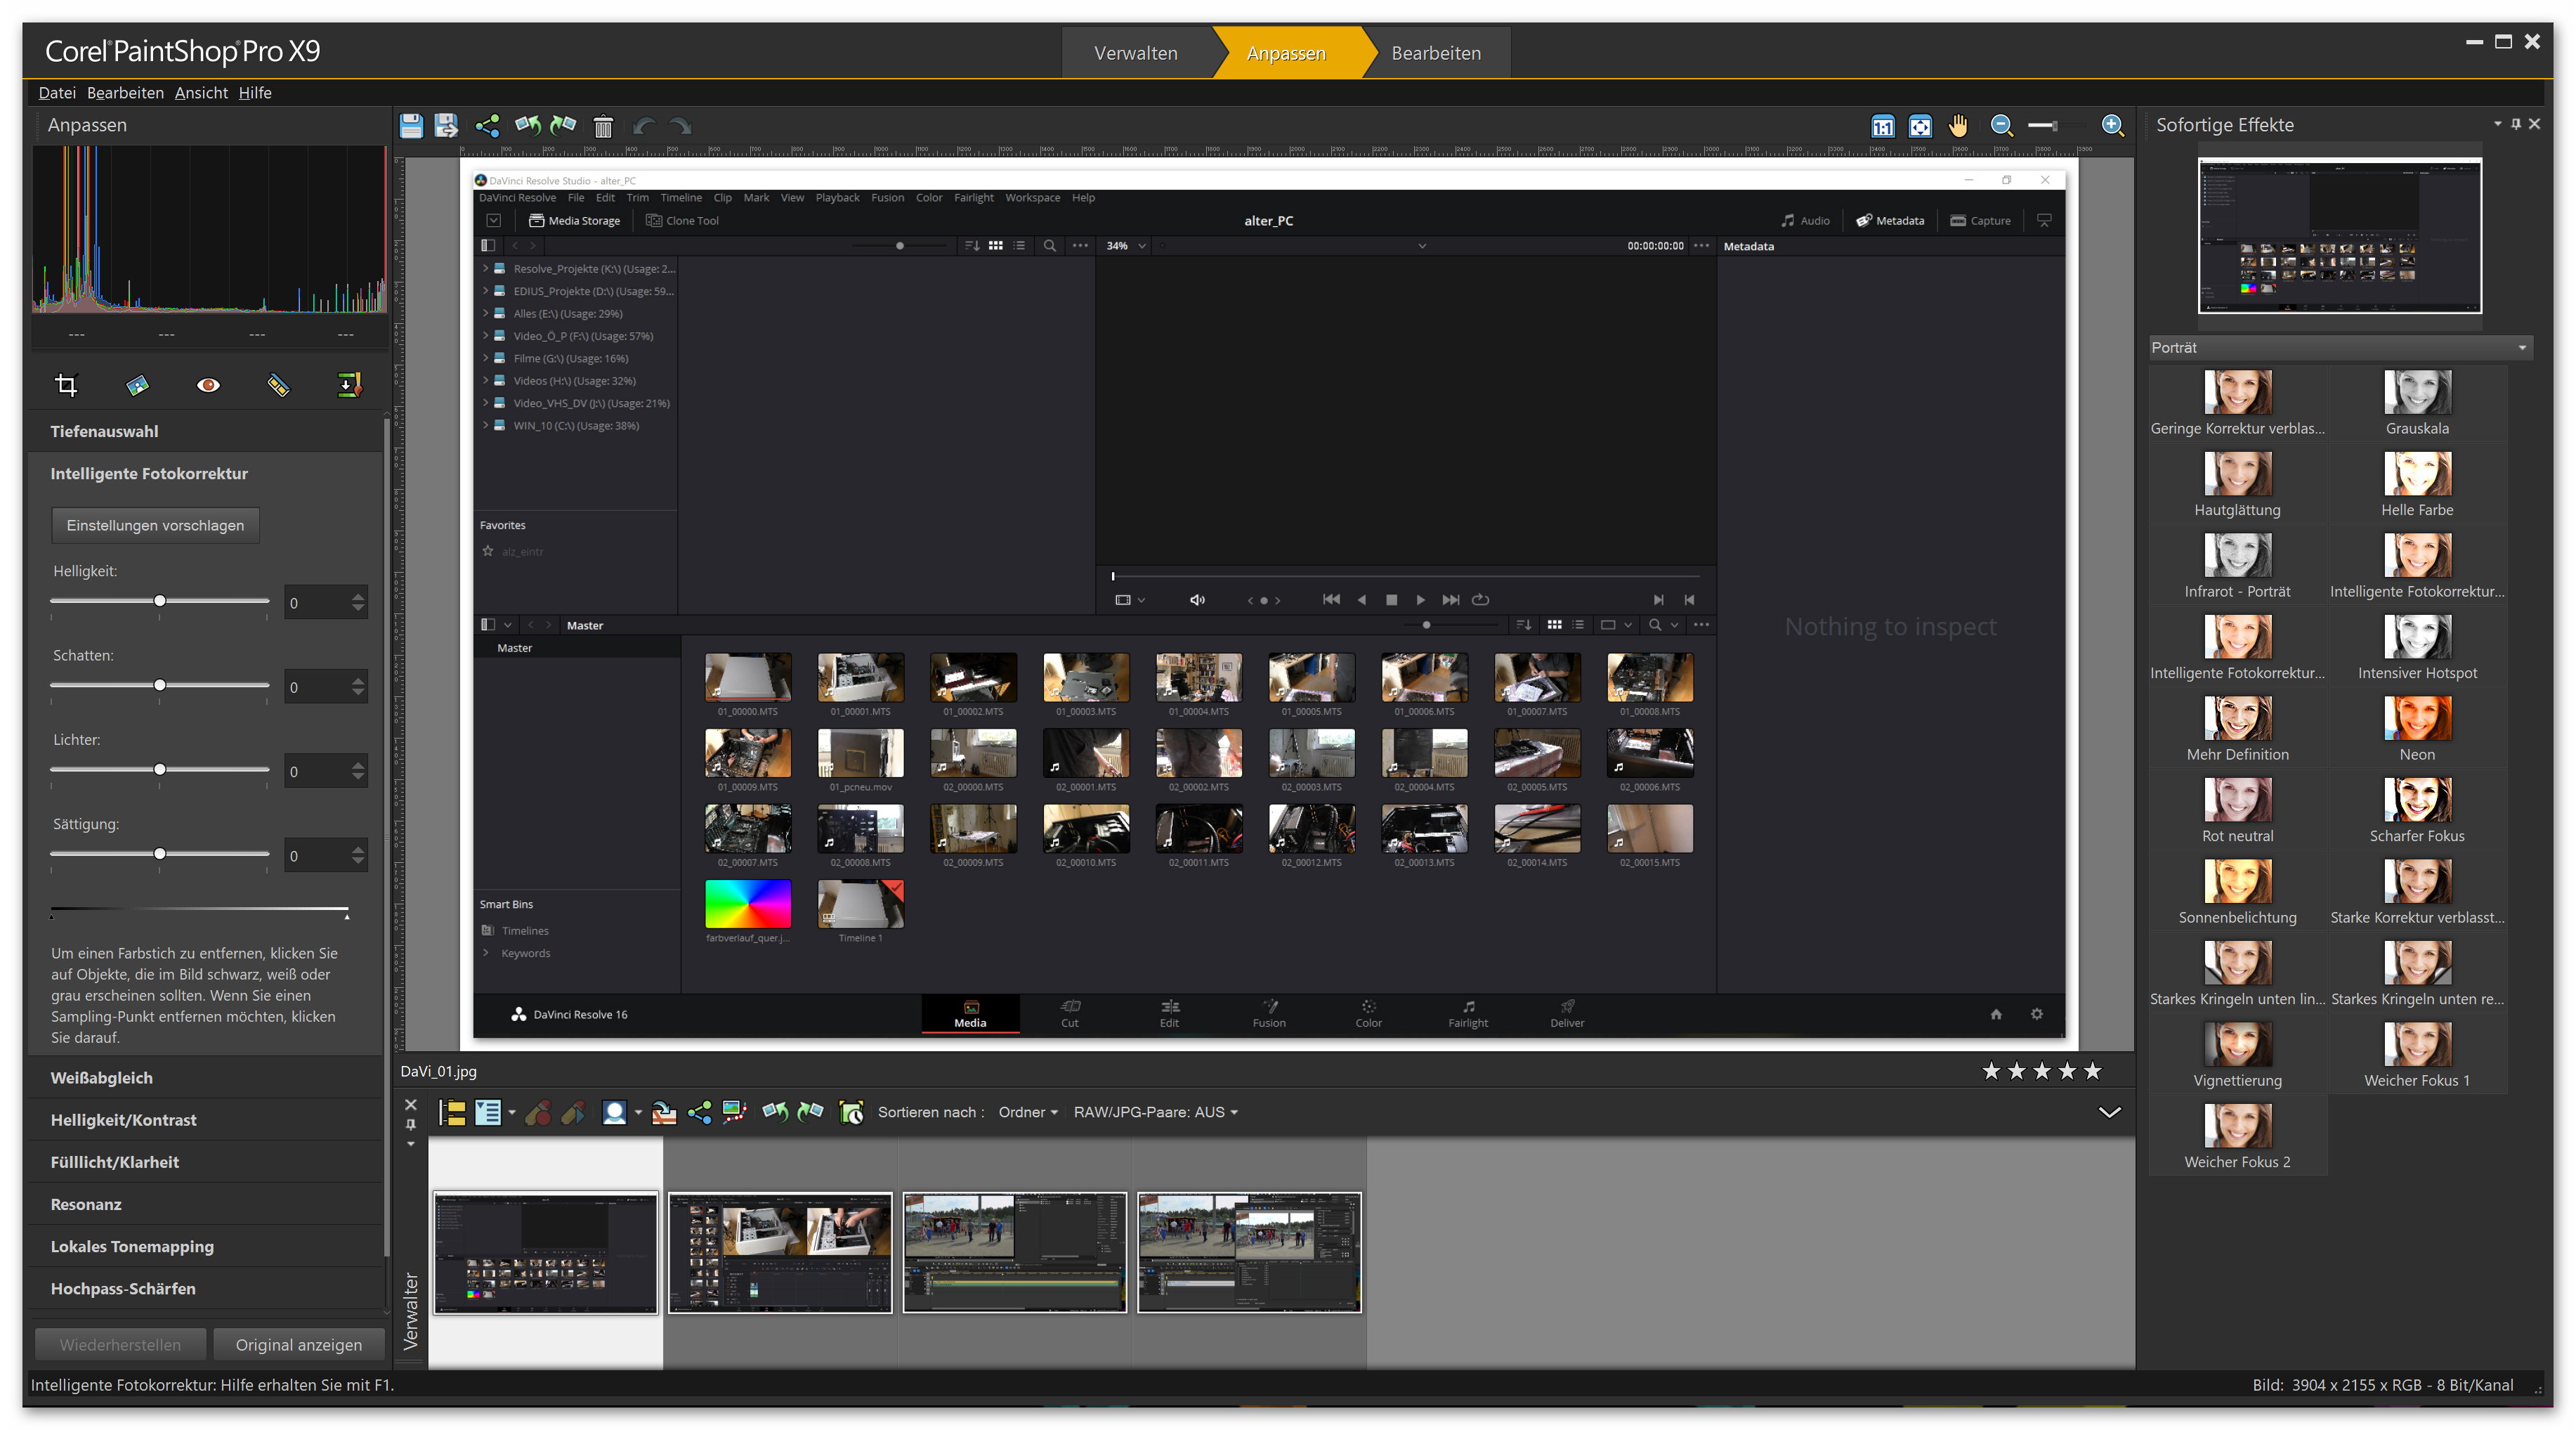Click the Delete trash can icon
Image resolution: width=2576 pixels, height=1430 pixels.
pyautogui.click(x=603, y=126)
